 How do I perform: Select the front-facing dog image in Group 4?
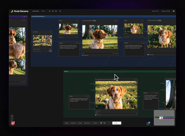point(116,95)
